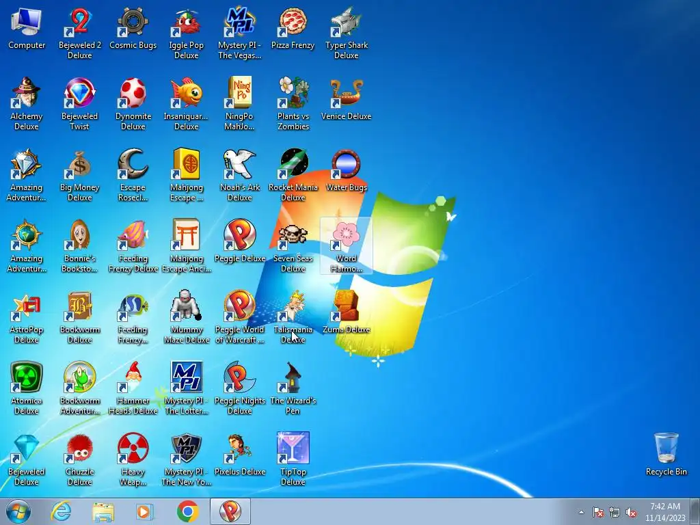Click the Zuma Deluxe shortcut
This screenshot has width=700, height=525.
pos(346,312)
